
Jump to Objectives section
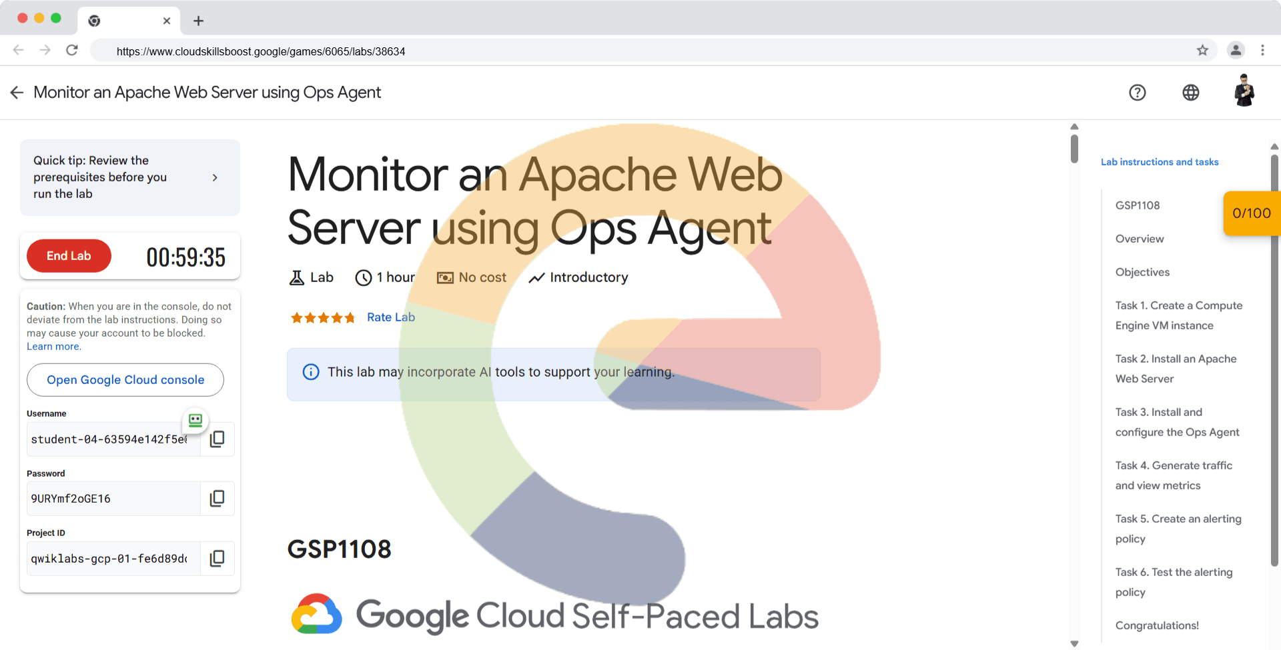pos(1142,272)
